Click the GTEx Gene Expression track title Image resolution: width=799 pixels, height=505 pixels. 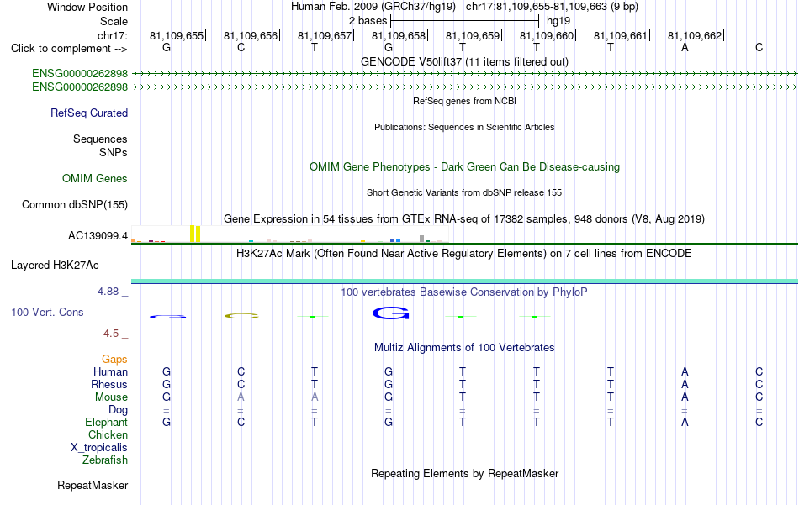(x=464, y=219)
